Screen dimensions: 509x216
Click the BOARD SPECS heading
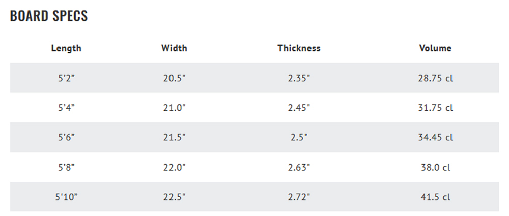(x=49, y=16)
